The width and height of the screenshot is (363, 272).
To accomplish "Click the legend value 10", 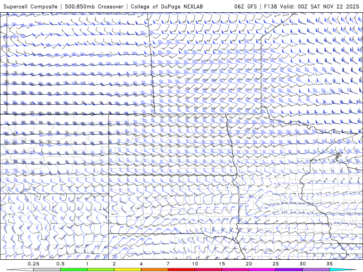I will click(195, 264).
